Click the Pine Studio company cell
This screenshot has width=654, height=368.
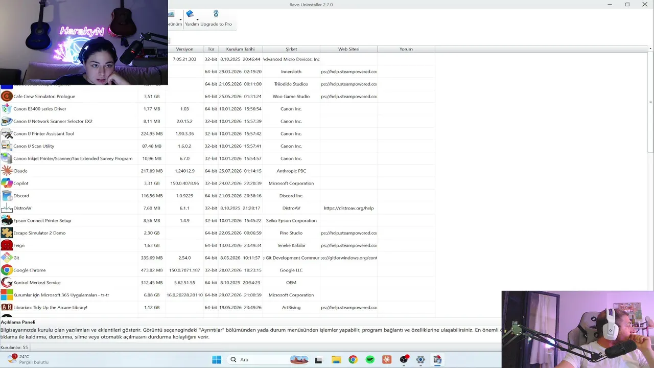pos(291,233)
